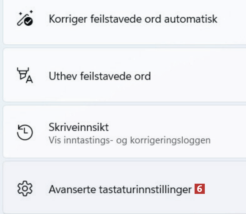This screenshot has width=246, height=214.
Task: Click the word 'Vis' under Skriveinnsikt
Action: [x=53, y=140]
